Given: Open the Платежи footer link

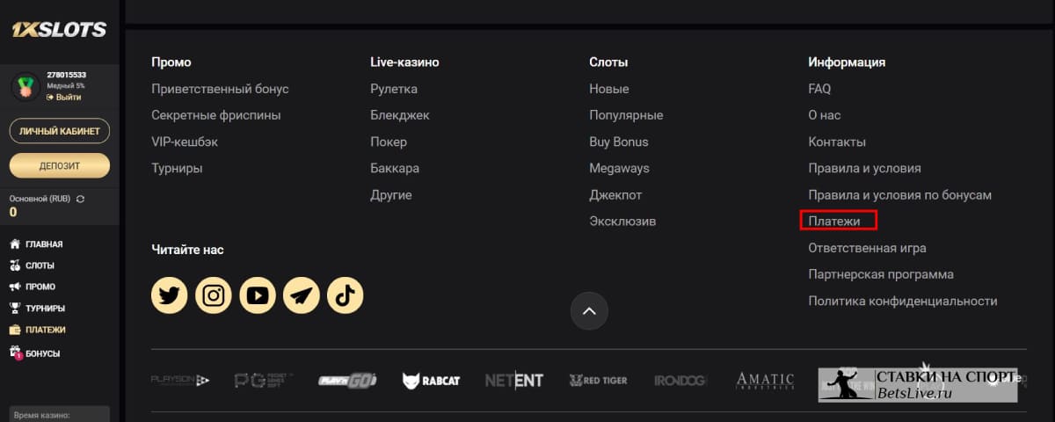Looking at the screenshot, I should [x=834, y=222].
